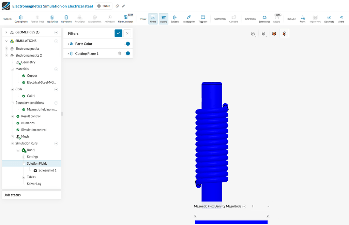The width and height of the screenshot is (349, 225).
Task: Open the Statistics panel
Action: (175, 19)
